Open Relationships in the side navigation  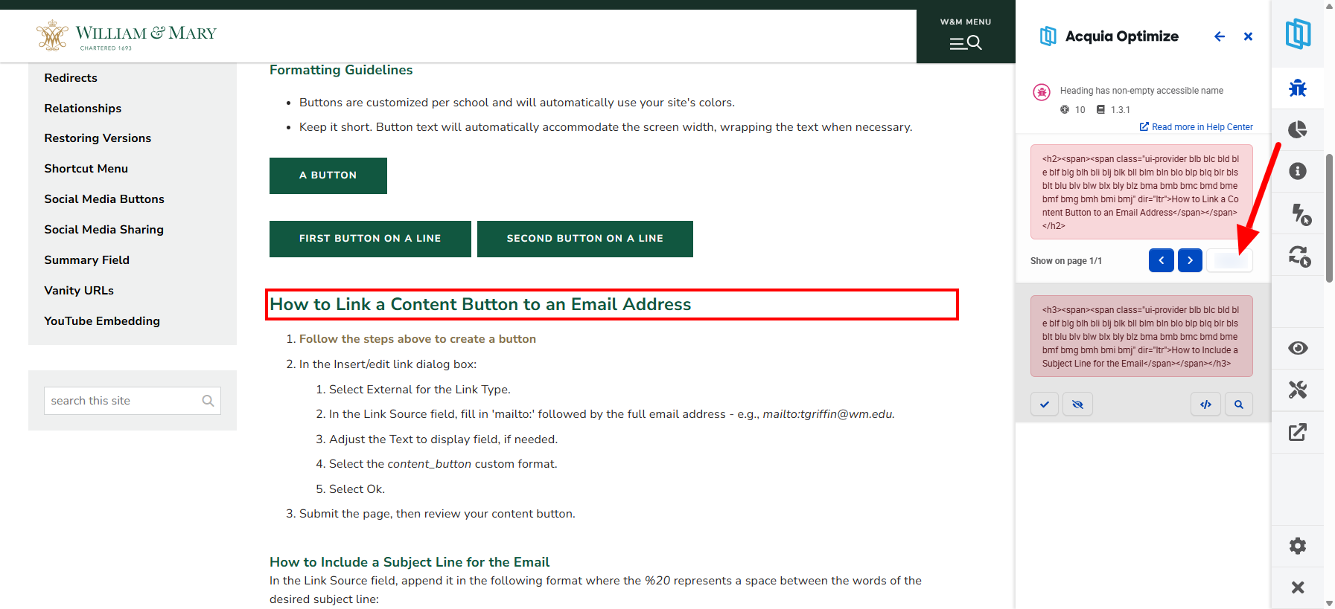click(83, 109)
